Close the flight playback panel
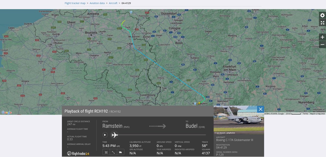 click(261, 109)
